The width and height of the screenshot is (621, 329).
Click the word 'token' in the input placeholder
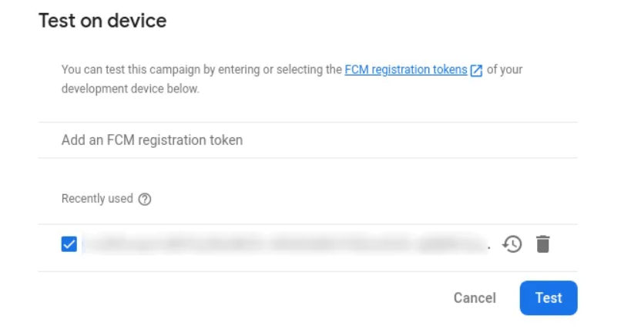[x=227, y=140]
